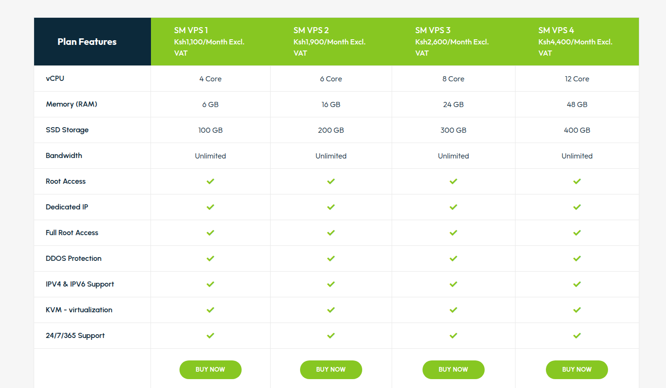Click Dedicated IP checkmark for SM VPS 2
Viewport: 666px width, 388px height.
point(331,207)
